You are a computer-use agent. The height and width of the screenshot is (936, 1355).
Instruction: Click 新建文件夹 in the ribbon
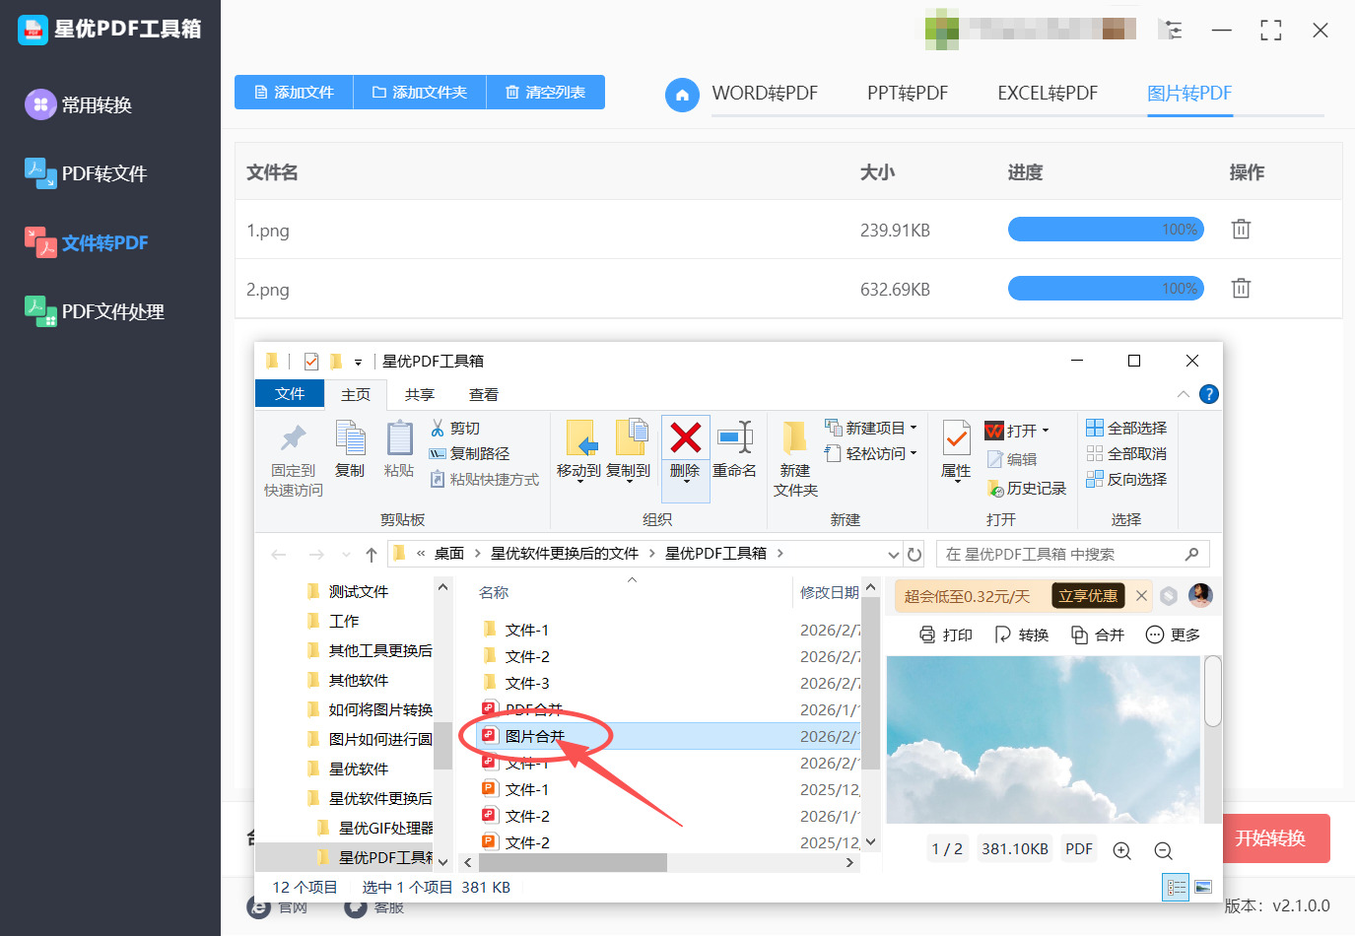point(795,459)
